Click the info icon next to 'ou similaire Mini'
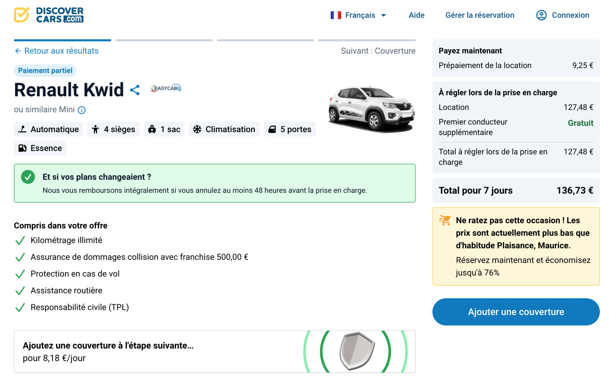Image resolution: width=609 pixels, height=382 pixels. [82, 110]
